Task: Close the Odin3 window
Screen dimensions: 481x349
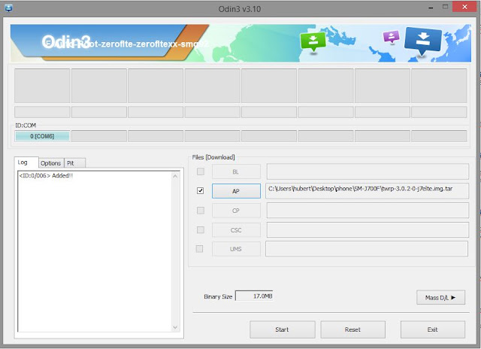Action: 464,7
